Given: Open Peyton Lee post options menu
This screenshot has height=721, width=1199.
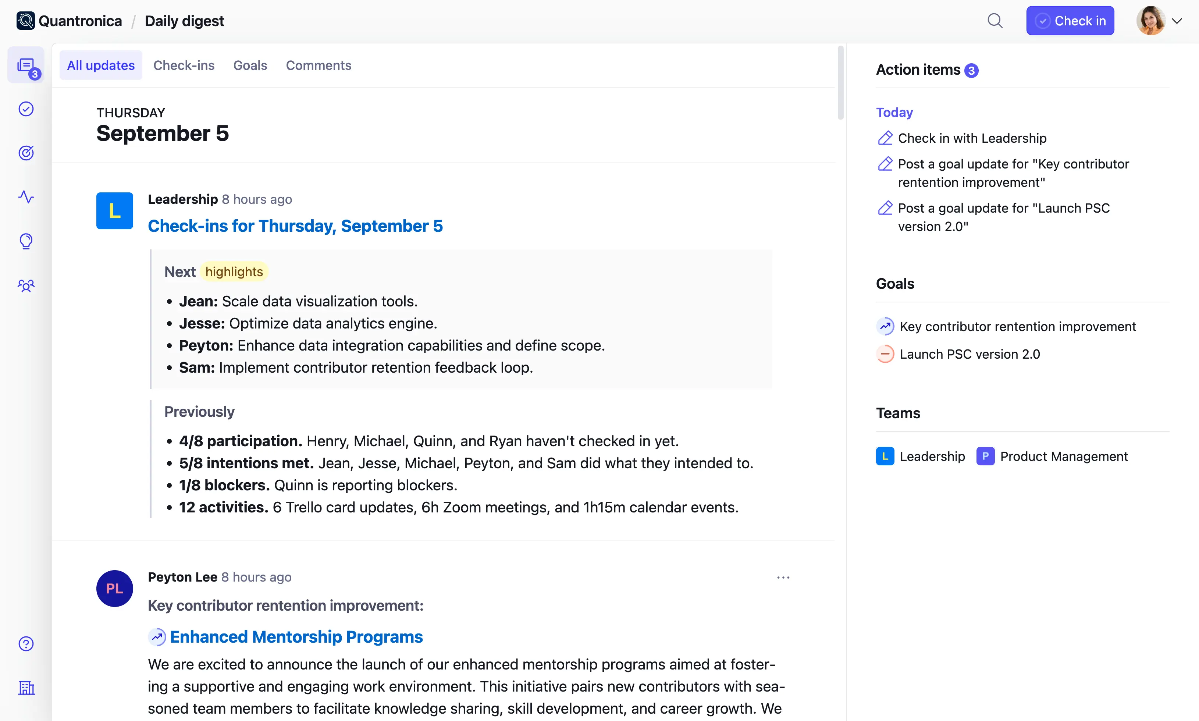Looking at the screenshot, I should click(x=783, y=577).
